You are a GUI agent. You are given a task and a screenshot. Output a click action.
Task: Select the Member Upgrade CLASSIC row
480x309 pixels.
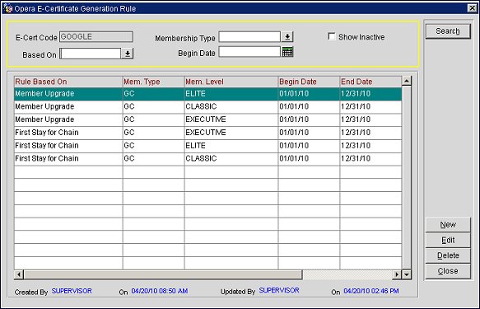207,106
